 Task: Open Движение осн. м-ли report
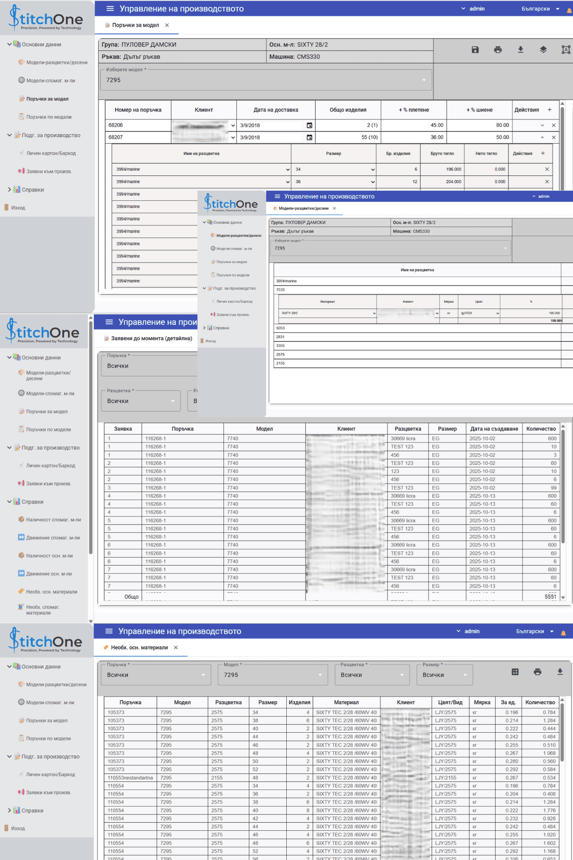[x=49, y=574]
